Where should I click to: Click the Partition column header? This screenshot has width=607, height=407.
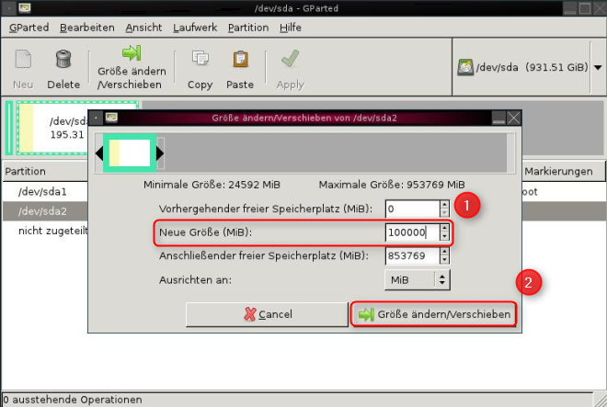tap(45, 172)
